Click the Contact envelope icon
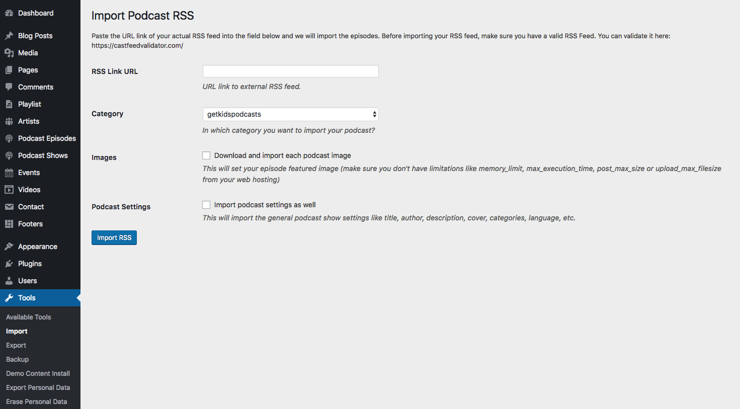 coord(9,207)
